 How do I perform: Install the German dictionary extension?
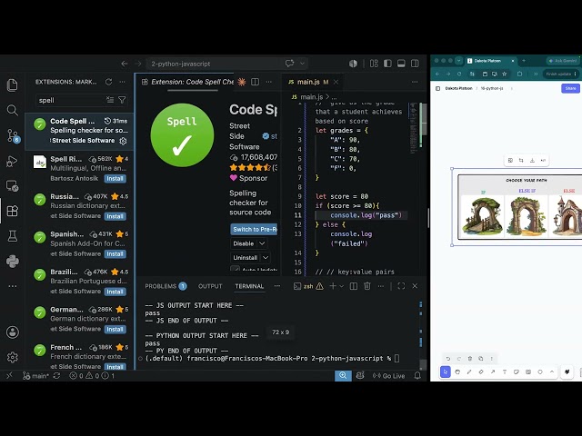pos(115,329)
